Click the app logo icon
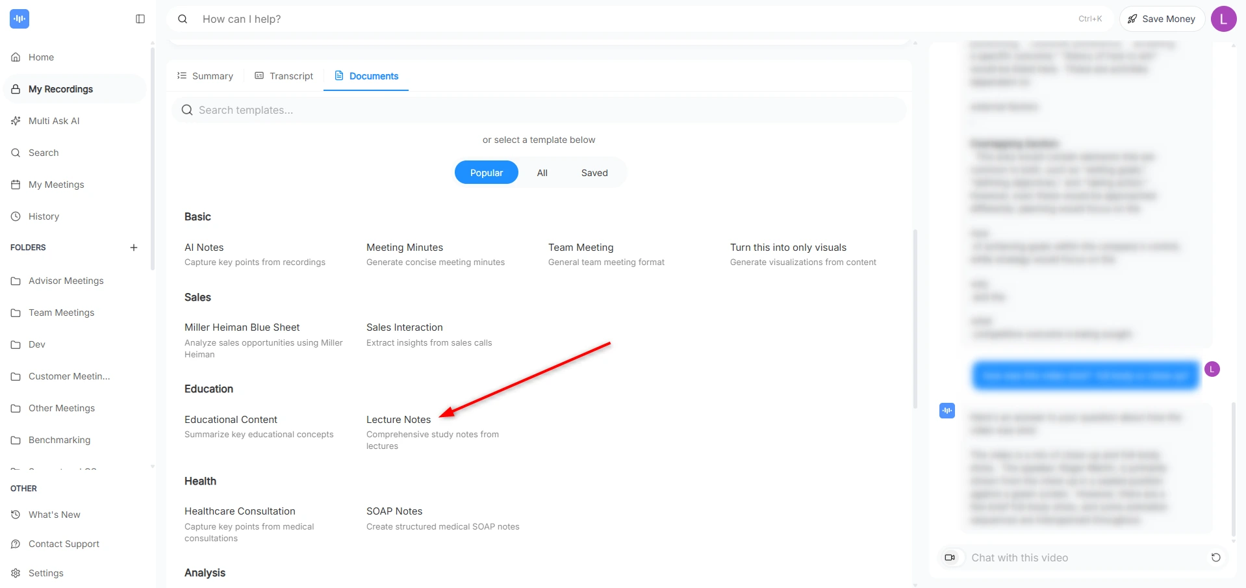 point(19,19)
